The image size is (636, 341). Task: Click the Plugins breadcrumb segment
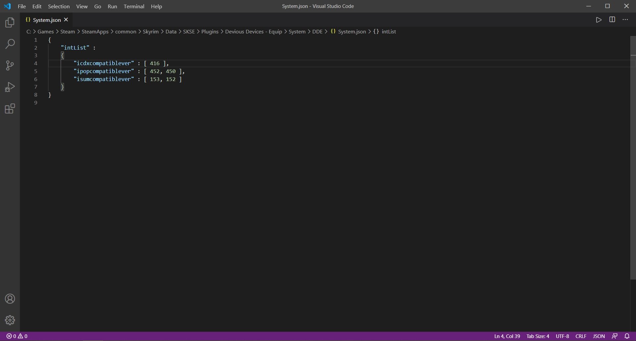click(x=210, y=31)
